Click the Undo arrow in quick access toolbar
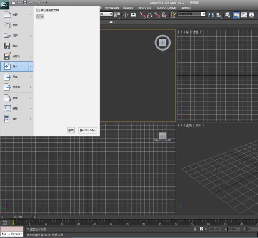Viewport: 258px width, 238px height. tap(31, 2)
